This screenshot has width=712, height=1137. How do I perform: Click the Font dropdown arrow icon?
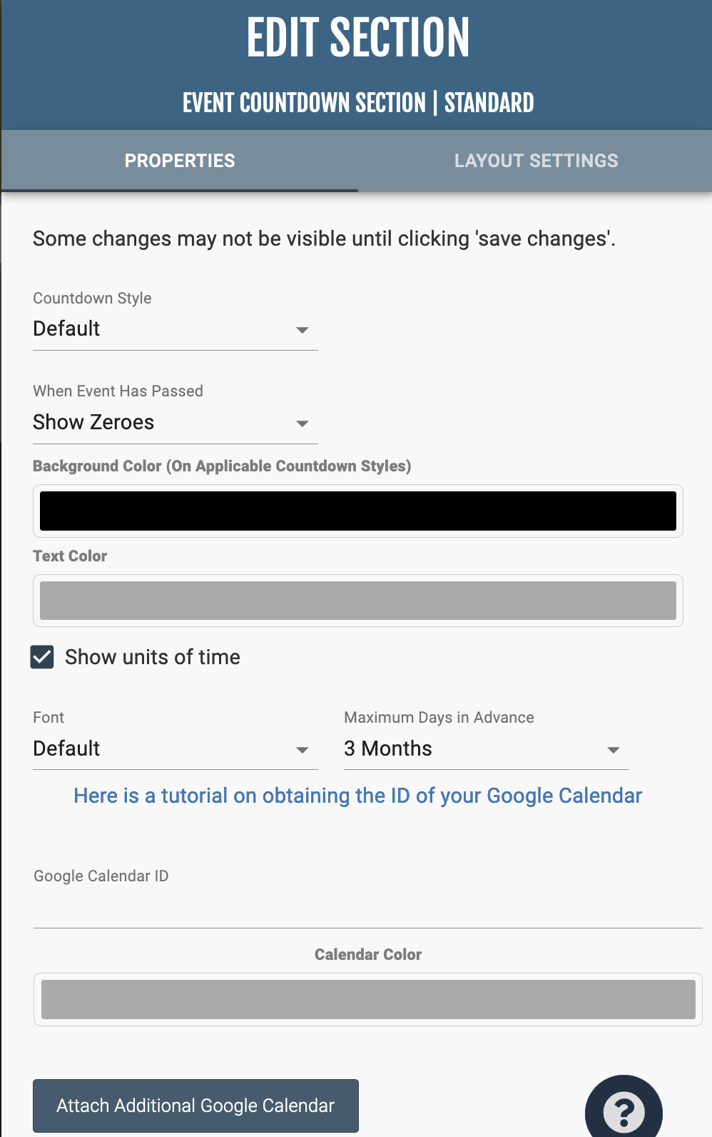[x=302, y=750]
